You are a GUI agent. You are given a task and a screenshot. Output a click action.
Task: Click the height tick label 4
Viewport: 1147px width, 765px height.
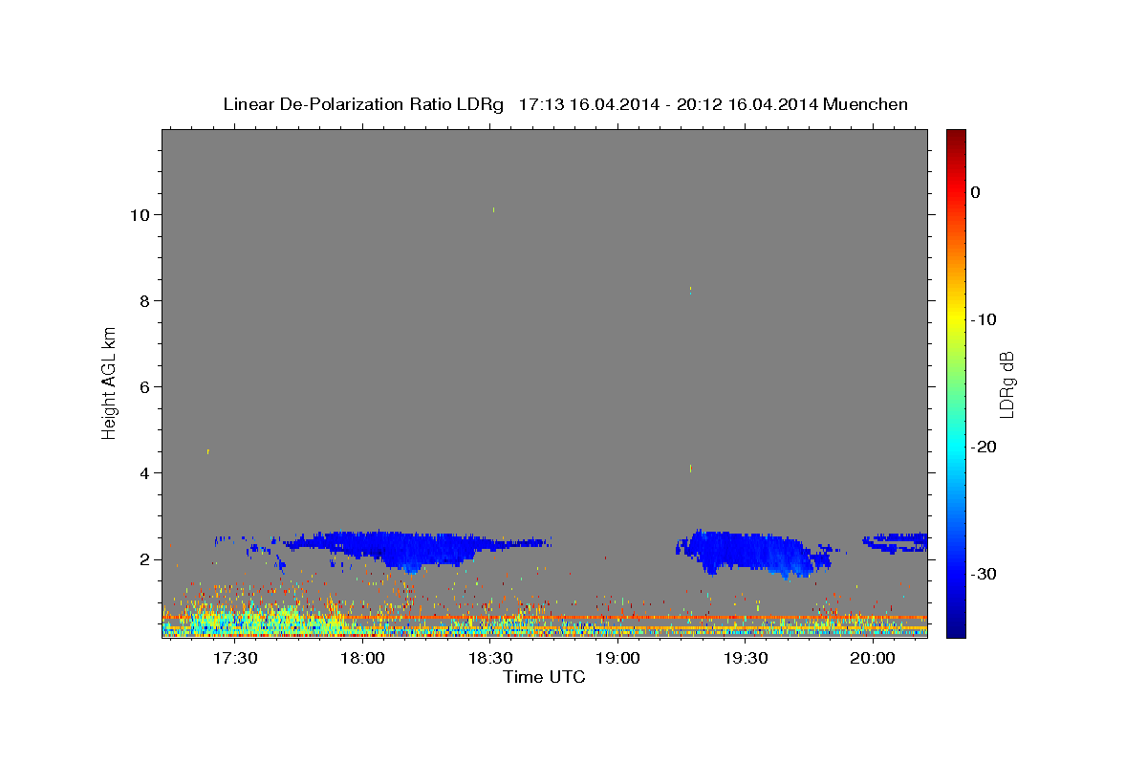coord(144,473)
